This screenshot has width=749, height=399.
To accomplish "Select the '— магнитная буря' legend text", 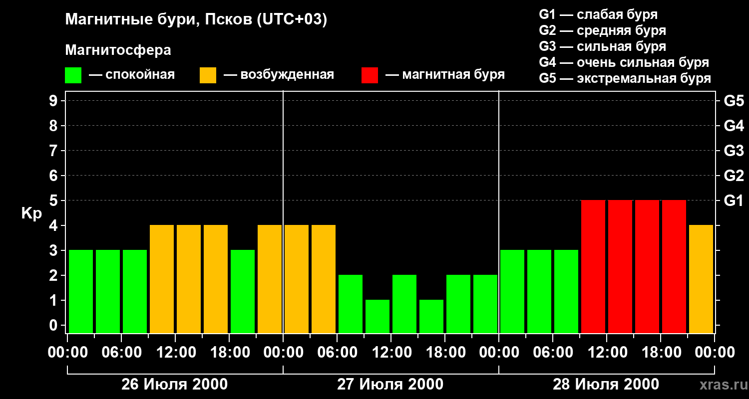I will 445,75.
